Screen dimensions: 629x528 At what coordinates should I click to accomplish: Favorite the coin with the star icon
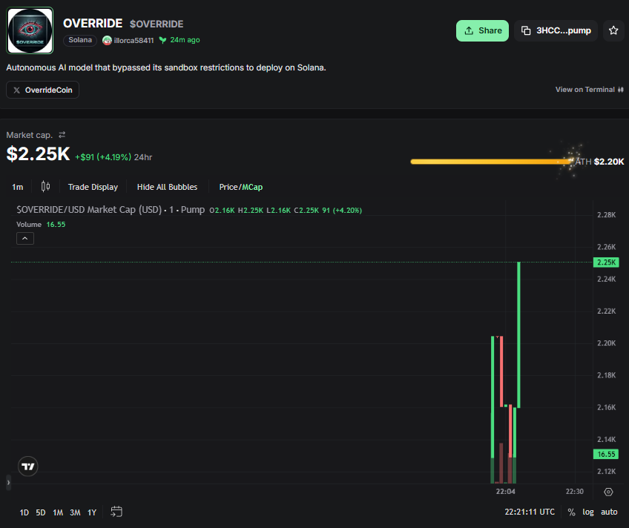(613, 30)
